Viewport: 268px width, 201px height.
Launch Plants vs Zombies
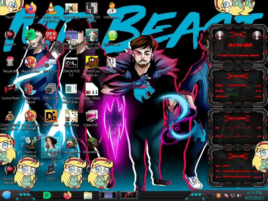click(x=30, y=147)
